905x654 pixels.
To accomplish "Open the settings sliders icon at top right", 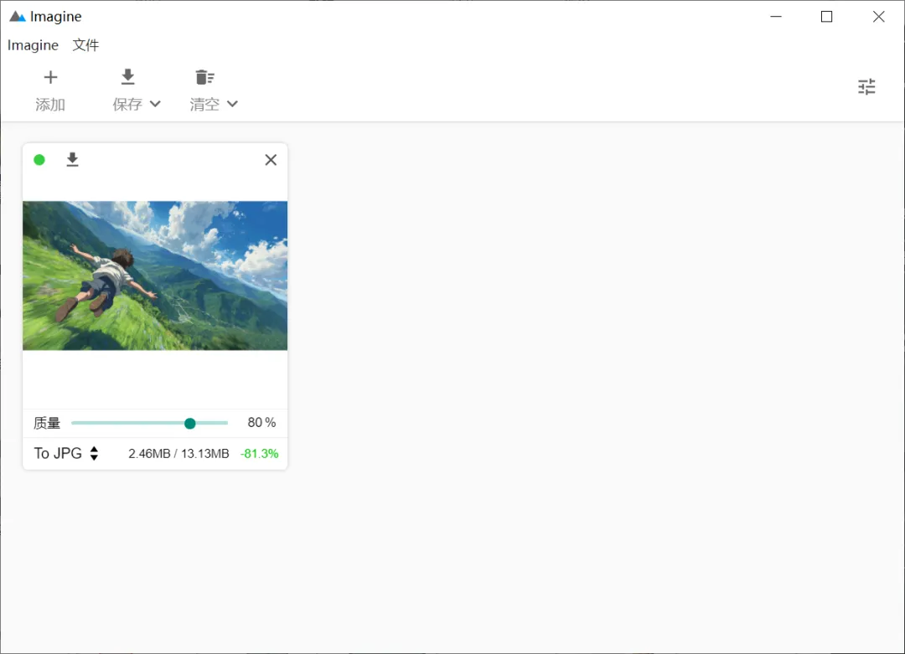I will pos(866,86).
